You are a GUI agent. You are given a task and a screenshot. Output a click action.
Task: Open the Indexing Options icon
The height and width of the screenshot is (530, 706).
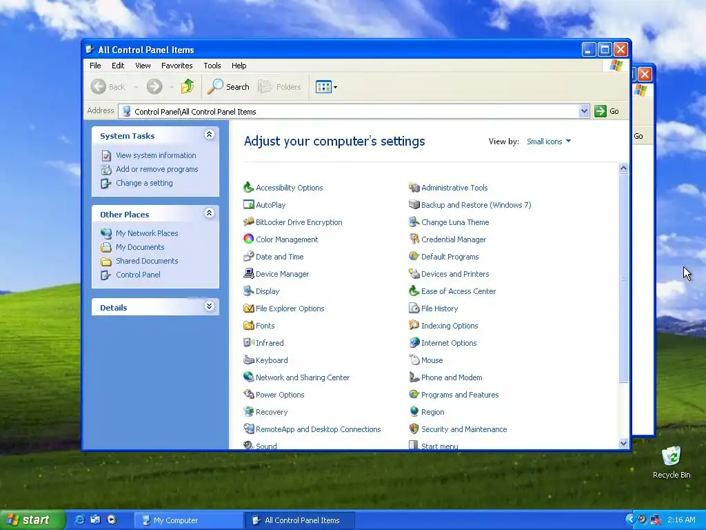click(x=414, y=326)
